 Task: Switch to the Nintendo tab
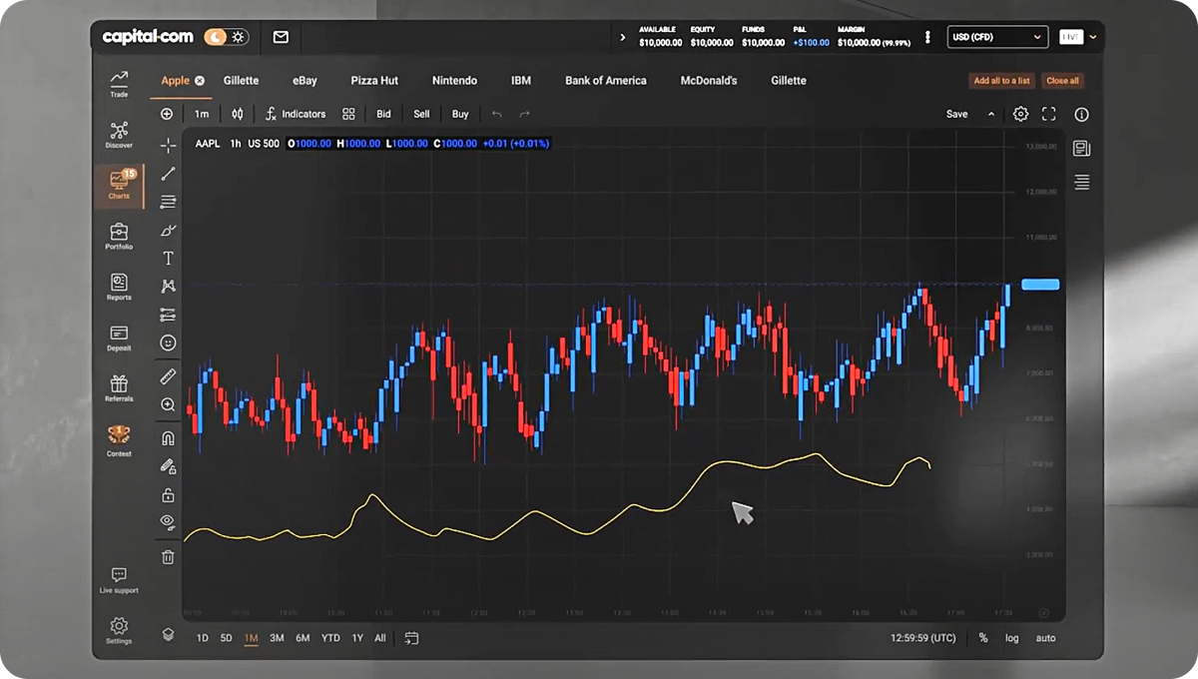(x=454, y=81)
